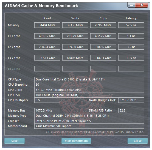Click the L1 Cache Latency 1.1 ns box
The width and height of the screenshot is (152, 150).
[x=131, y=36]
